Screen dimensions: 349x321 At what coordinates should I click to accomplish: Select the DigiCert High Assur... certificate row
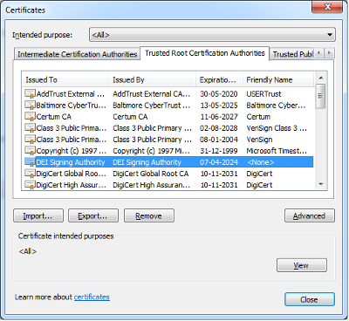tap(168, 185)
